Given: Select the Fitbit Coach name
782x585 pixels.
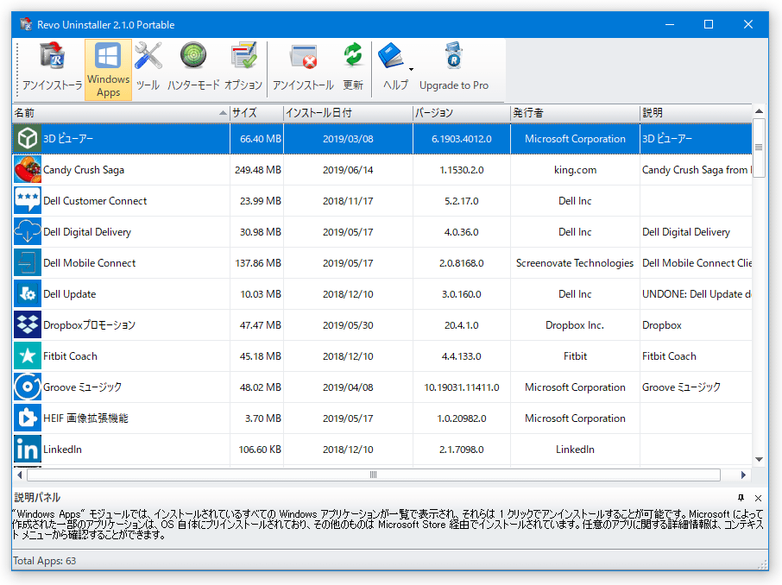Looking at the screenshot, I should tap(70, 356).
